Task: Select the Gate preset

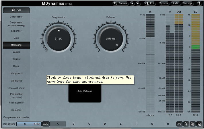Action: 16,38
